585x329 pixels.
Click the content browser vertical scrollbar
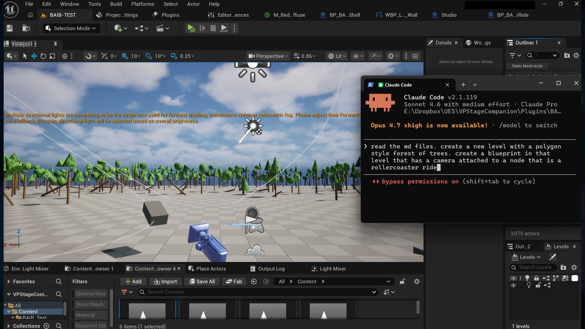tap(418, 307)
